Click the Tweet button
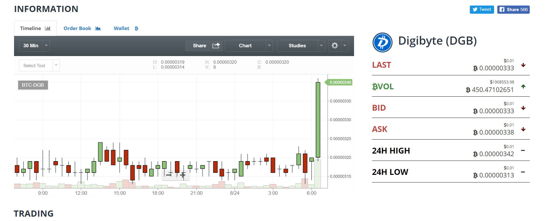Screen dimensions: 547x221 coord(482,10)
